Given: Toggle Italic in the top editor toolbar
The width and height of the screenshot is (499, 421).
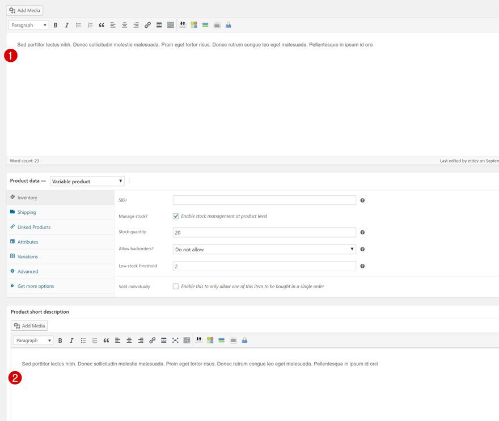Looking at the screenshot, I should click(67, 25).
